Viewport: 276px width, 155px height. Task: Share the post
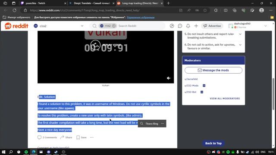[66, 137]
